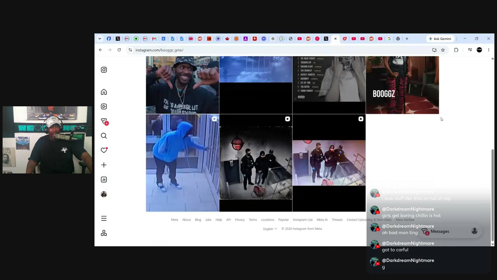Click the Create plus icon in sidebar
Viewport: 497px width, 280px height.
point(104,165)
